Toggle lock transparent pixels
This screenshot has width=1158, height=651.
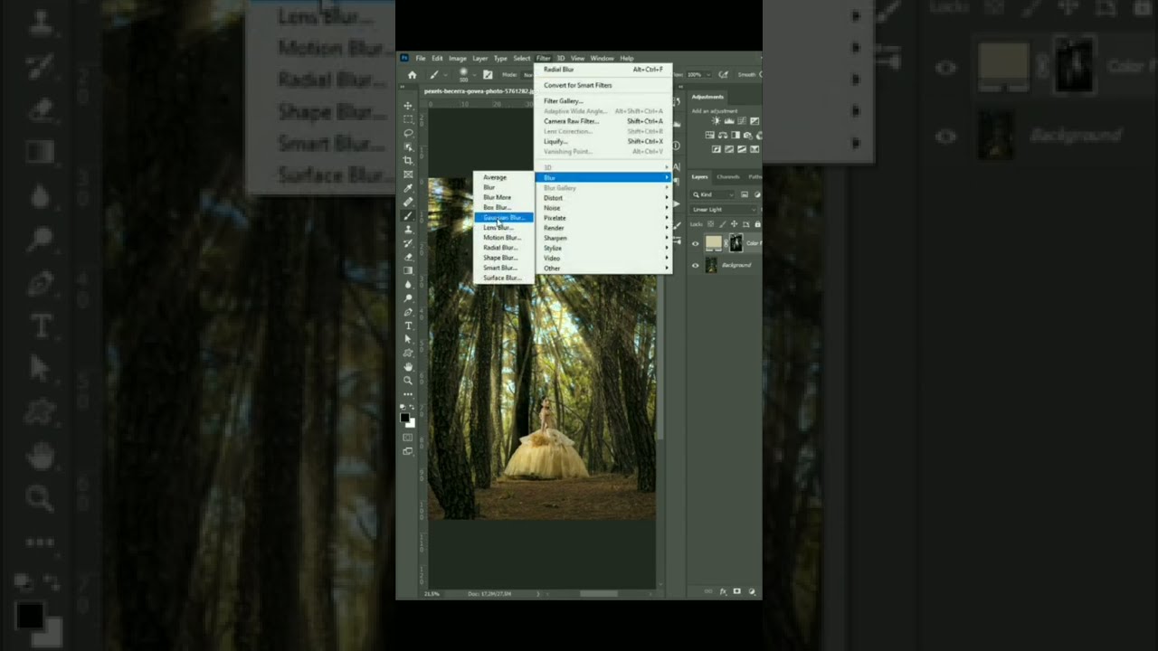coord(710,224)
